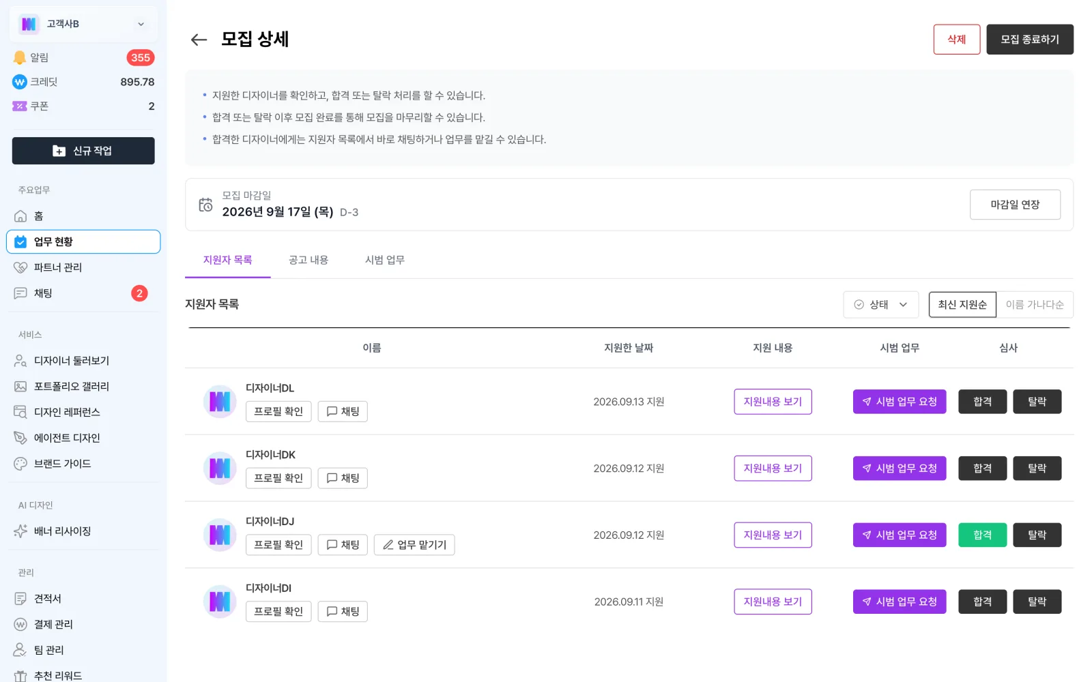Screen dimensions: 1092x682
Task: Open the 알림 bell icon
Action: point(20,57)
